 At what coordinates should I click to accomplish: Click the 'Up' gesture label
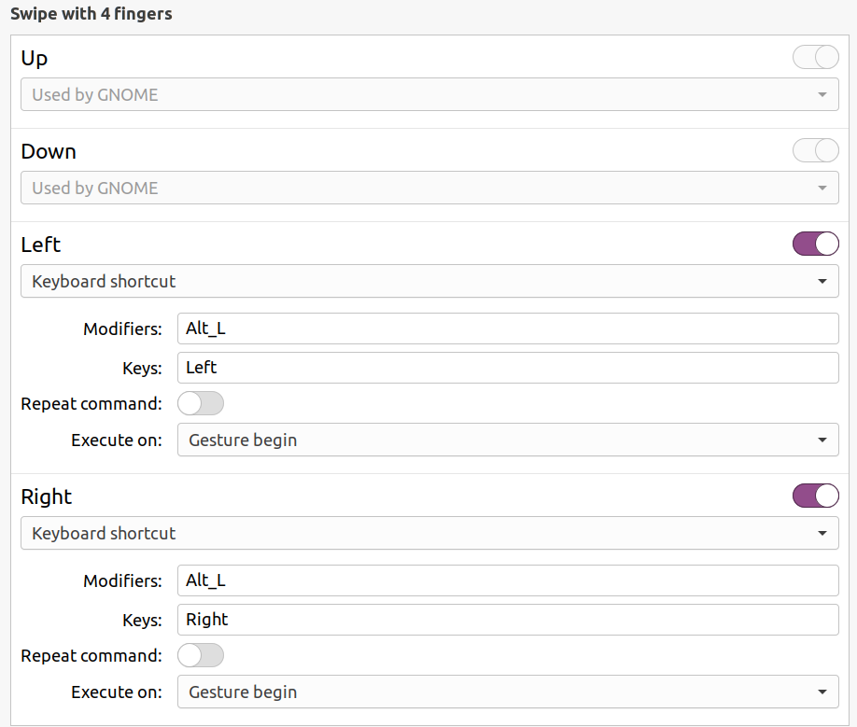35,59
